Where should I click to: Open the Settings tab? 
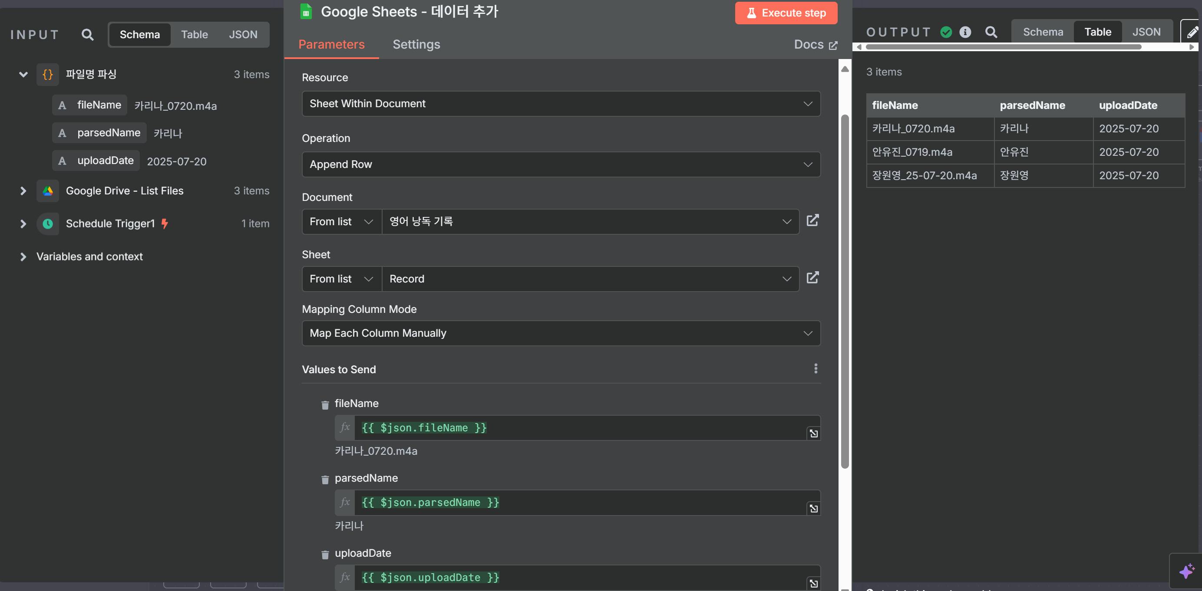click(x=416, y=45)
